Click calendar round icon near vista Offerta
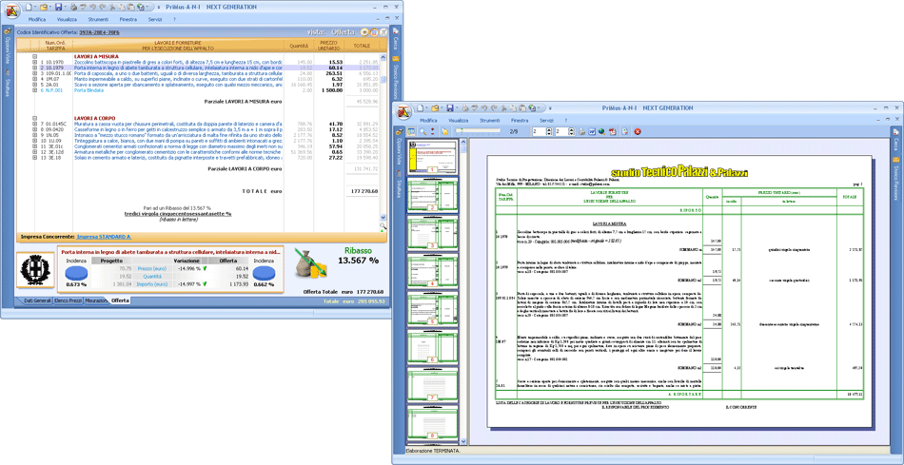 click(x=374, y=32)
